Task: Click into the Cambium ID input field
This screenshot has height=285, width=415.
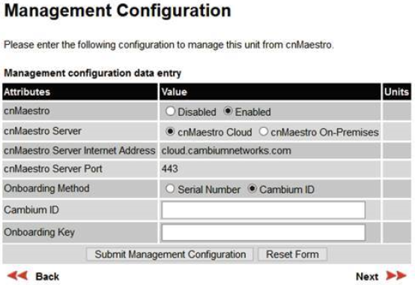Action: tap(264, 210)
